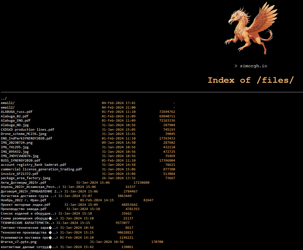Click the simorgh.io site name

tap(253, 66)
